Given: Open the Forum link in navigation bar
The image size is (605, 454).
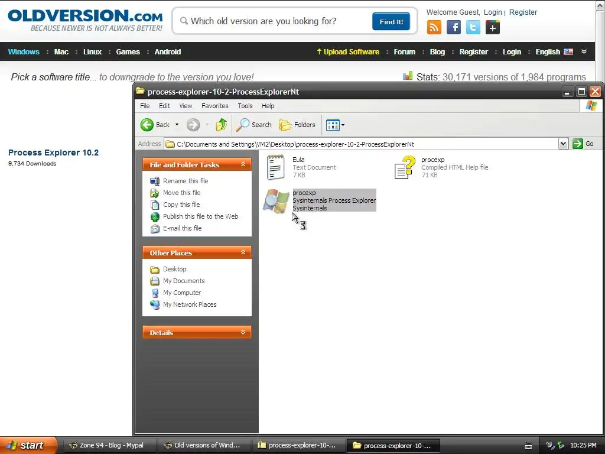Looking at the screenshot, I should (404, 52).
